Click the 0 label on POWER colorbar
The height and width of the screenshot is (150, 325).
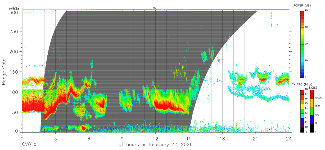click(306, 77)
